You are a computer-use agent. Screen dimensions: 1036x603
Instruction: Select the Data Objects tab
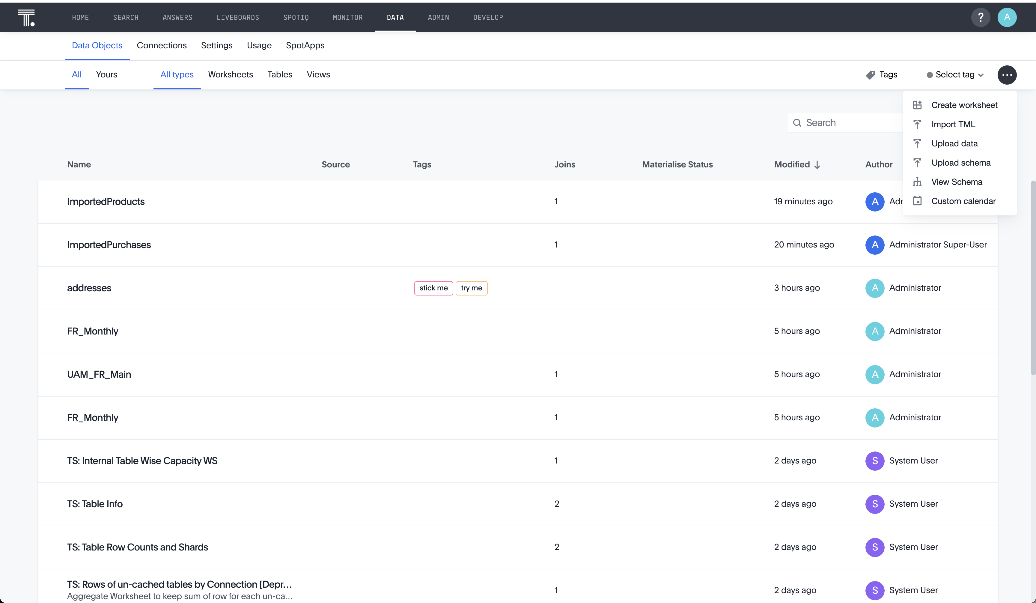pyautogui.click(x=97, y=45)
